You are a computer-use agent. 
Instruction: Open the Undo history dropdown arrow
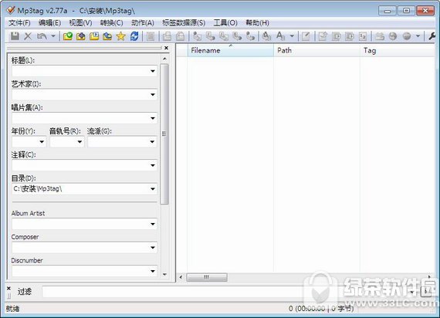click(53, 36)
